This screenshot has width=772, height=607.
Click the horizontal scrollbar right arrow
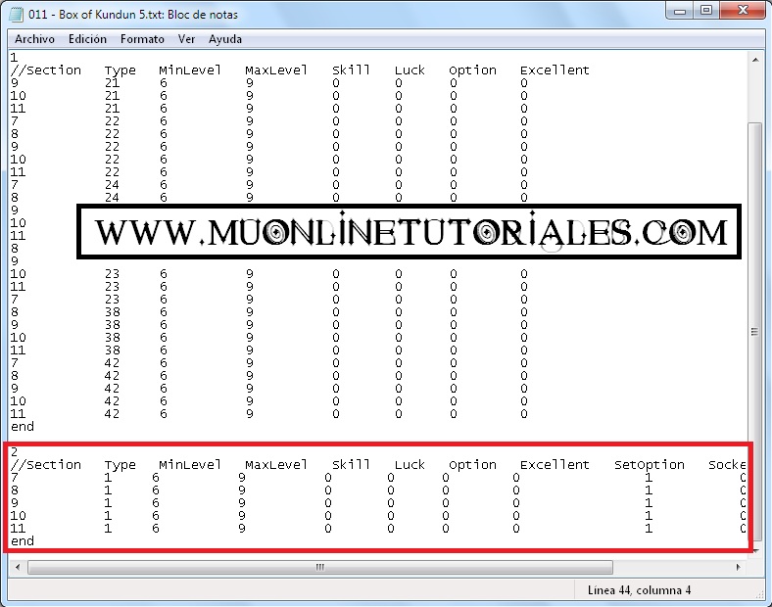point(738,567)
